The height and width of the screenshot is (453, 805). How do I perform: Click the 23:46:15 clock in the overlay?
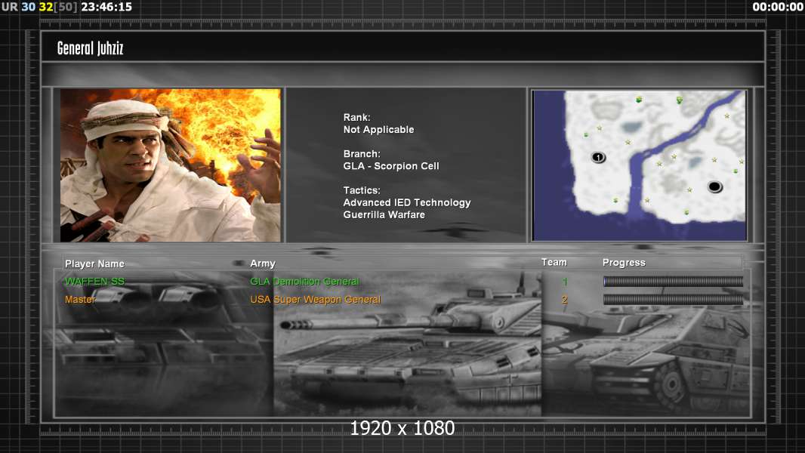(106, 7)
